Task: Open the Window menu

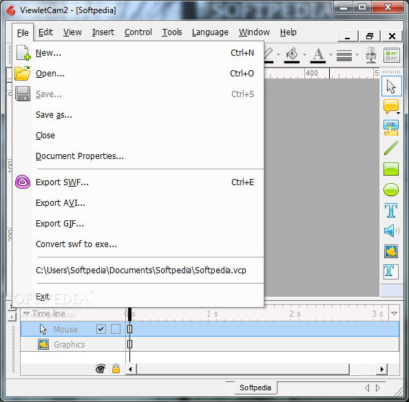Action: pos(254,32)
